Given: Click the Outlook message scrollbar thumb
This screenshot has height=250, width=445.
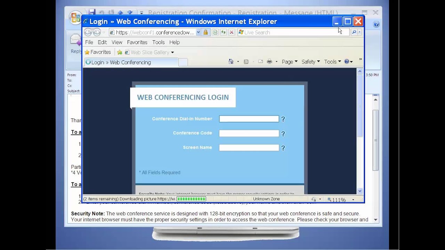Looking at the screenshot, I should coord(375,140).
